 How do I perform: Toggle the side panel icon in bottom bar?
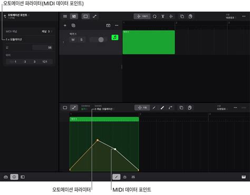pos(23,177)
